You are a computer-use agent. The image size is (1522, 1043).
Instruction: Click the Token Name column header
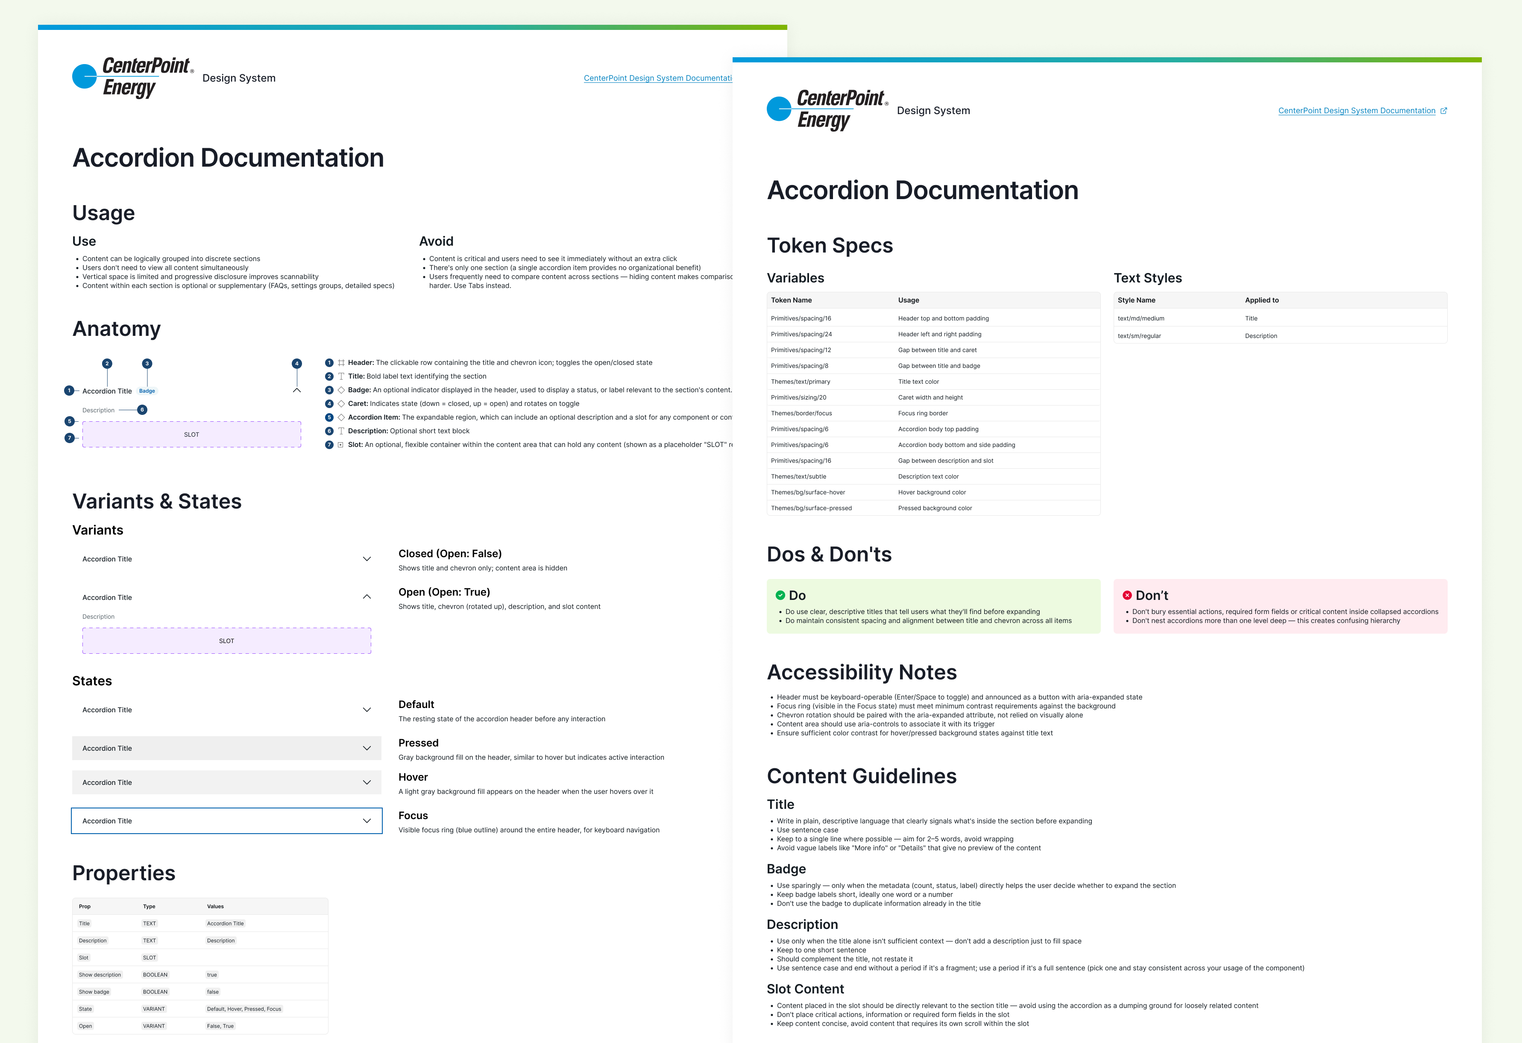click(791, 300)
